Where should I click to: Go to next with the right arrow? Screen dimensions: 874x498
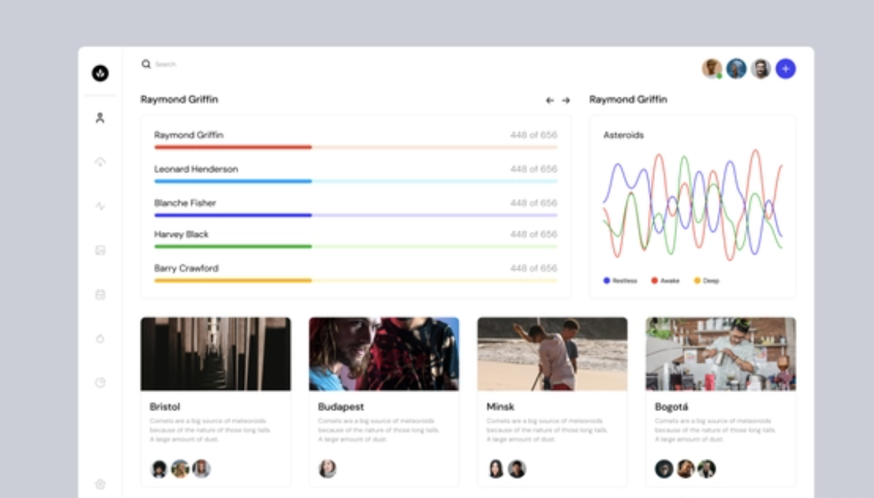tap(565, 101)
